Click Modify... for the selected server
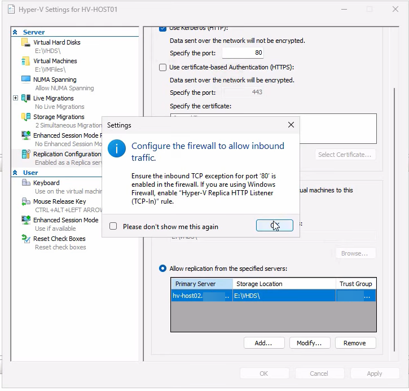 coord(310,343)
